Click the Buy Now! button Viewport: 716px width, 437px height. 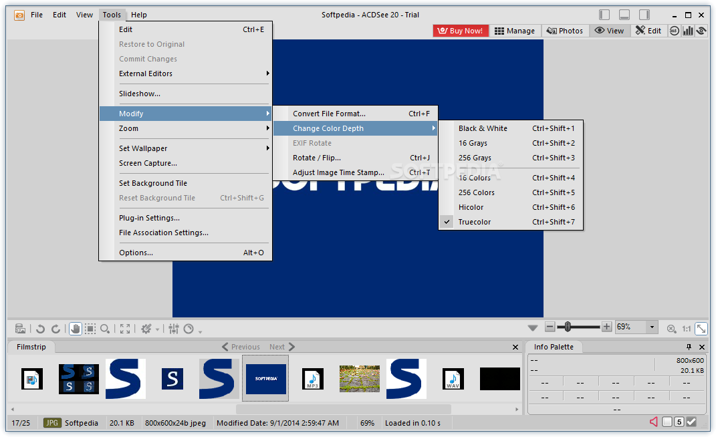coord(460,31)
